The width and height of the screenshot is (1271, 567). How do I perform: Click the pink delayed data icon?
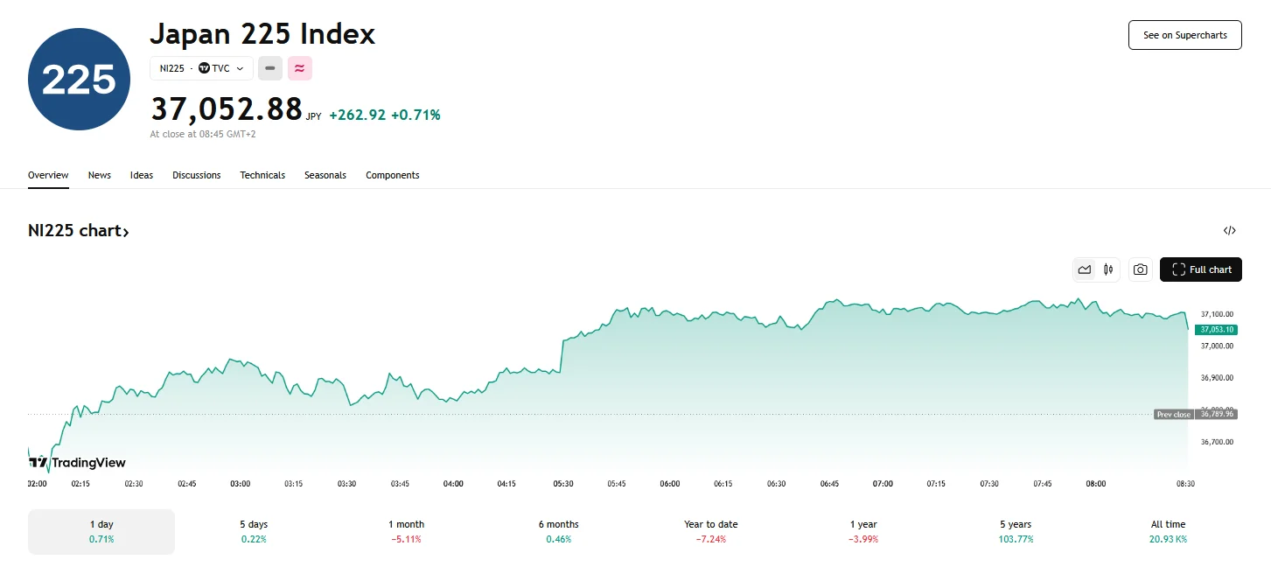(299, 68)
